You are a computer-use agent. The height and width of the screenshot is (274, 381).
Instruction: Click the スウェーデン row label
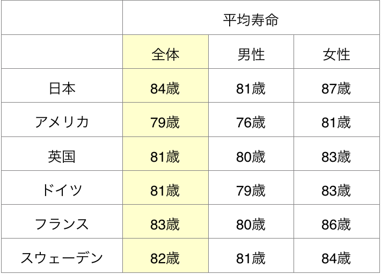pos(62,258)
